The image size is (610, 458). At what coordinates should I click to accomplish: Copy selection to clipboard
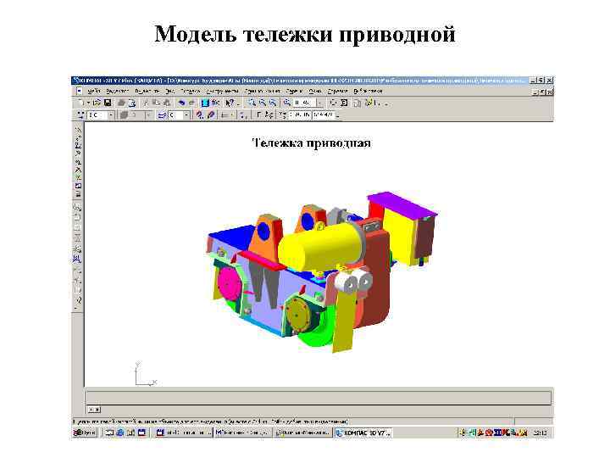pyautogui.click(x=156, y=103)
